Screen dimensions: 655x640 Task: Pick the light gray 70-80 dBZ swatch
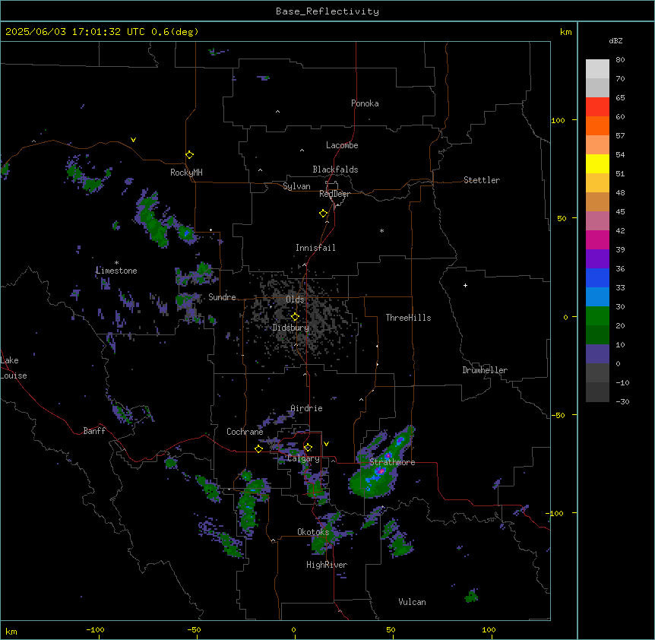click(x=597, y=69)
